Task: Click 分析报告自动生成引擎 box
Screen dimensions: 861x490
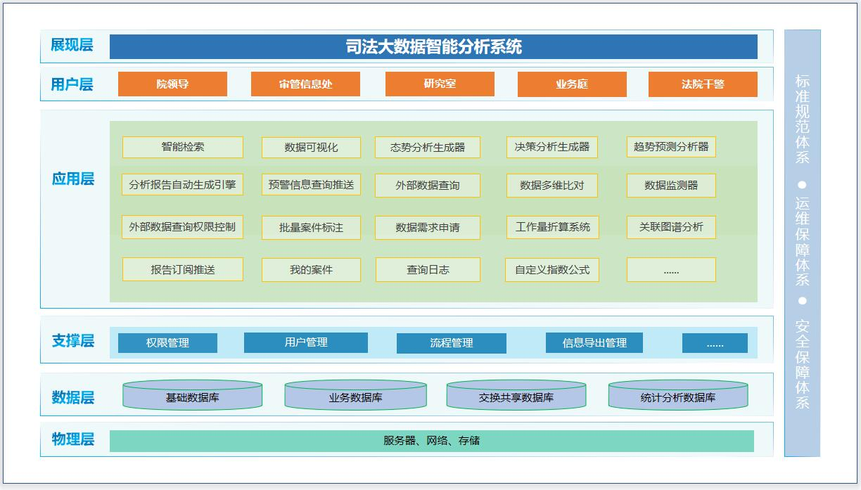Action: click(x=183, y=186)
